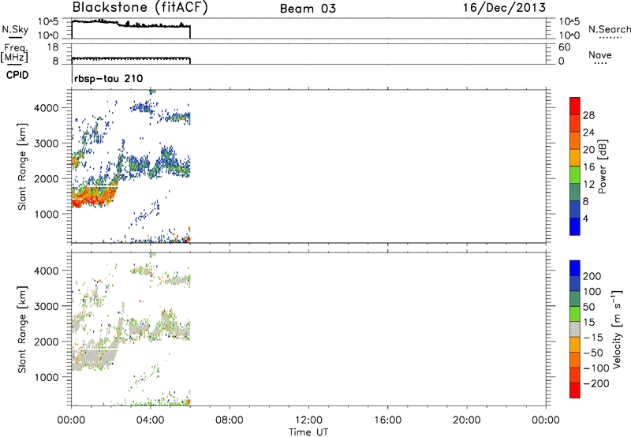The height and width of the screenshot is (437, 631).
Task: Click the "Blackstone (fitACF)" plot title
Action: click(140, 7)
